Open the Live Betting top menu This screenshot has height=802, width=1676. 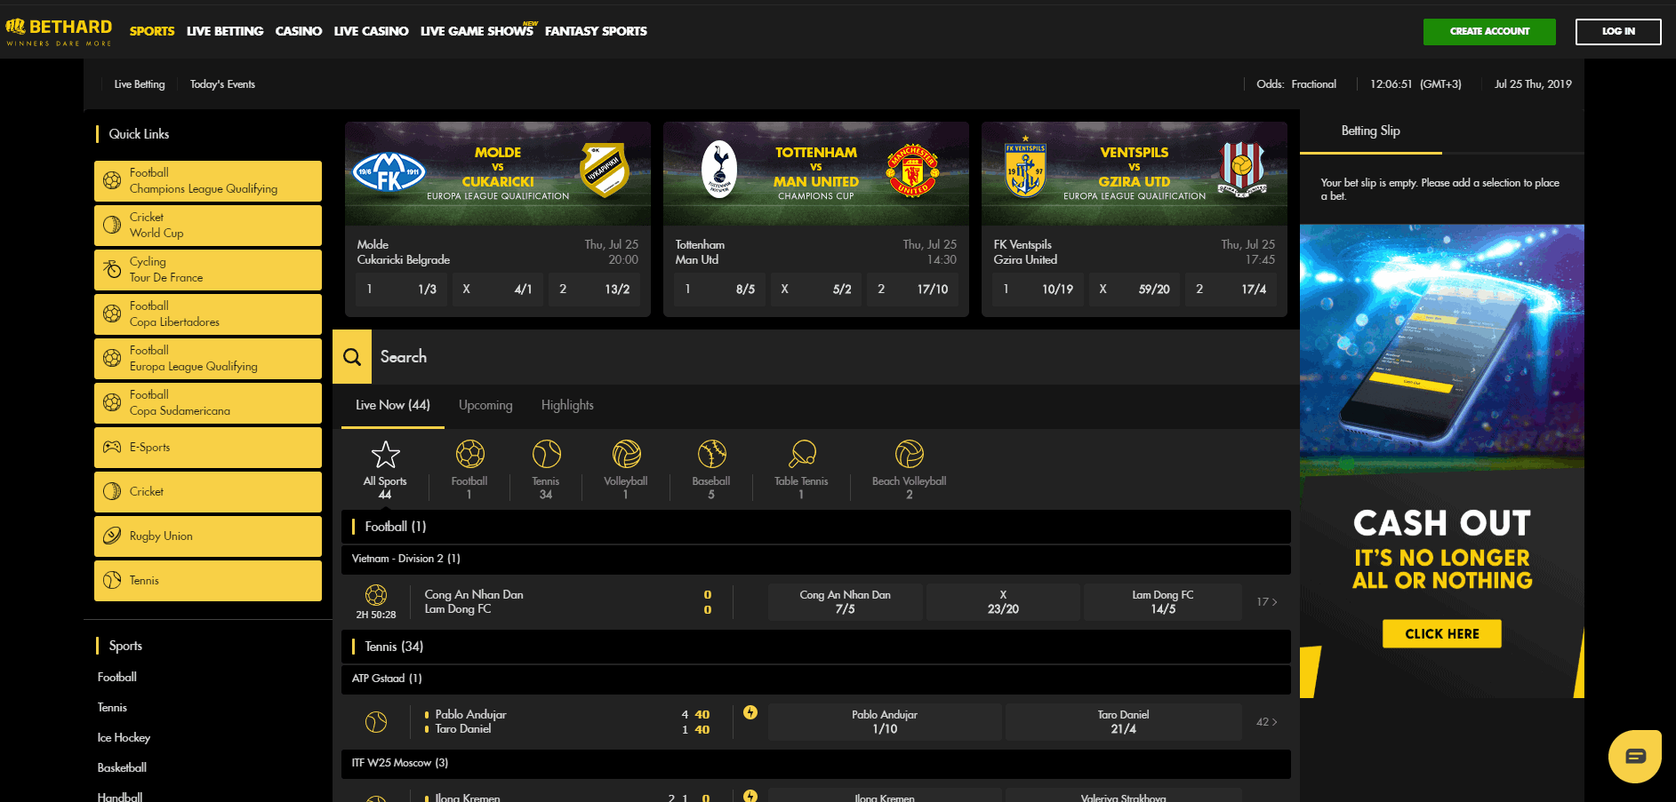(x=225, y=31)
